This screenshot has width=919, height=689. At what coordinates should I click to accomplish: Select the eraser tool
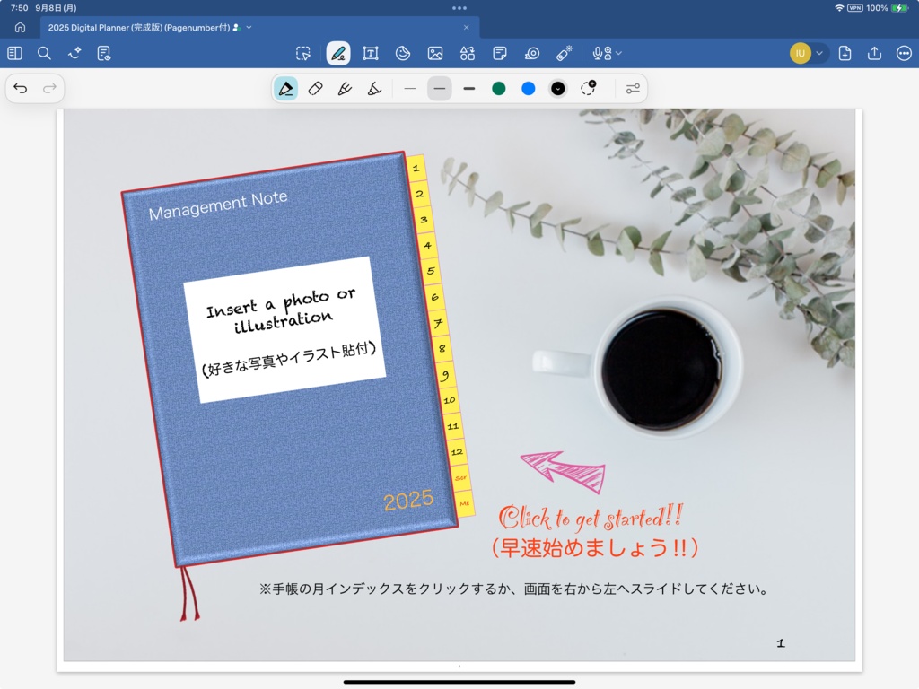[x=315, y=89]
